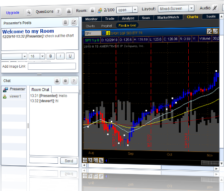
Task: Delete presenter posts with trash icon
Action: click(x=66, y=22)
